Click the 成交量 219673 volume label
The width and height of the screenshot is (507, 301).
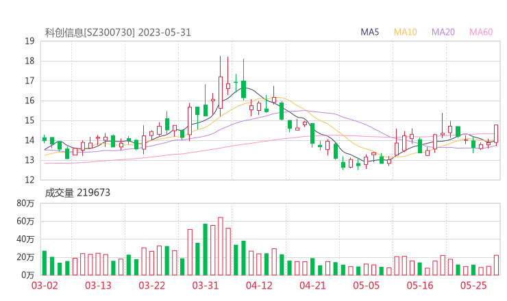pyautogui.click(x=77, y=193)
